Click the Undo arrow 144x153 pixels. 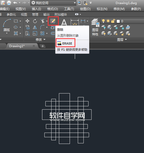click(x=15, y=3)
